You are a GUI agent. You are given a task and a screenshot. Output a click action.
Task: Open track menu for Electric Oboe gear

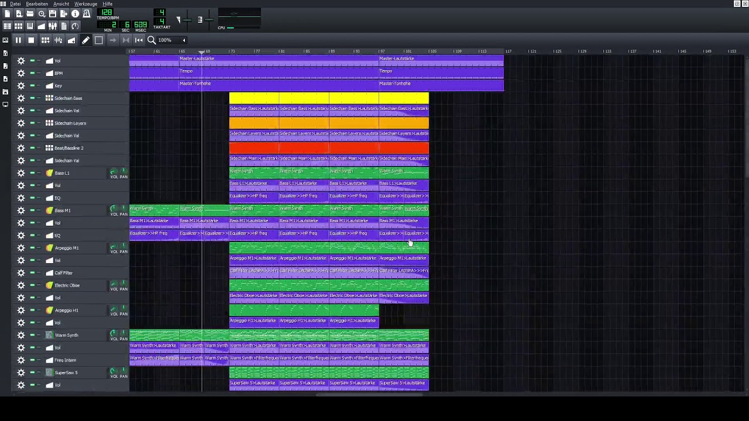[x=21, y=285]
